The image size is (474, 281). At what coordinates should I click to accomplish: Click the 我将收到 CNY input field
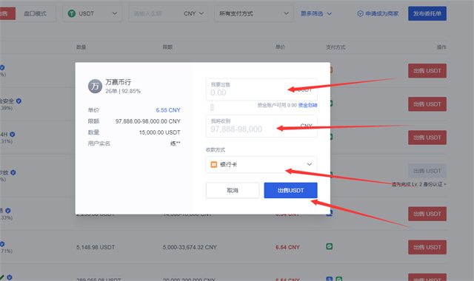tap(261, 126)
